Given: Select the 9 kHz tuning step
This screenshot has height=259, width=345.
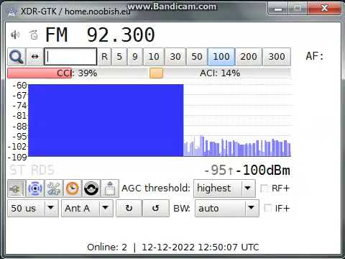Looking at the screenshot, I should (x=135, y=57).
